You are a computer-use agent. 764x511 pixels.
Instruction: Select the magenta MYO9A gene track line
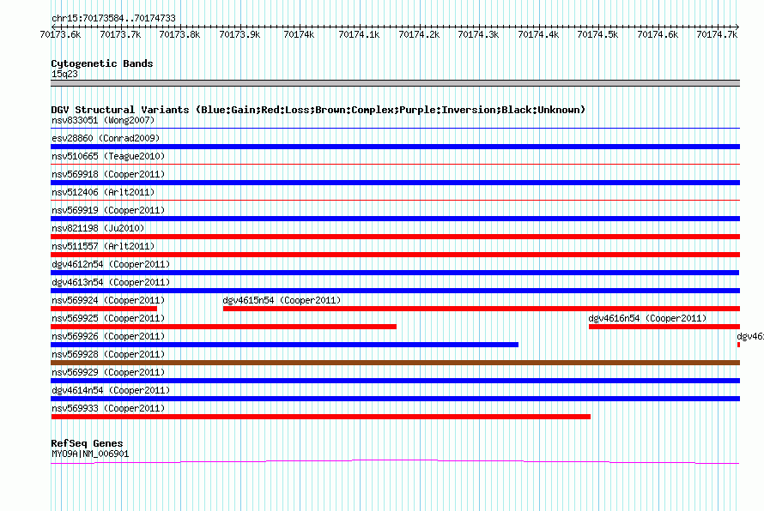pyautogui.click(x=395, y=461)
